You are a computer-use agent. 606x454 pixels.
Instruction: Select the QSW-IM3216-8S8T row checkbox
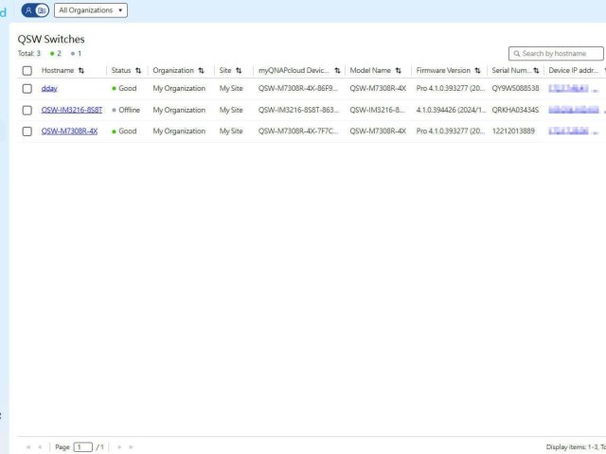point(27,110)
